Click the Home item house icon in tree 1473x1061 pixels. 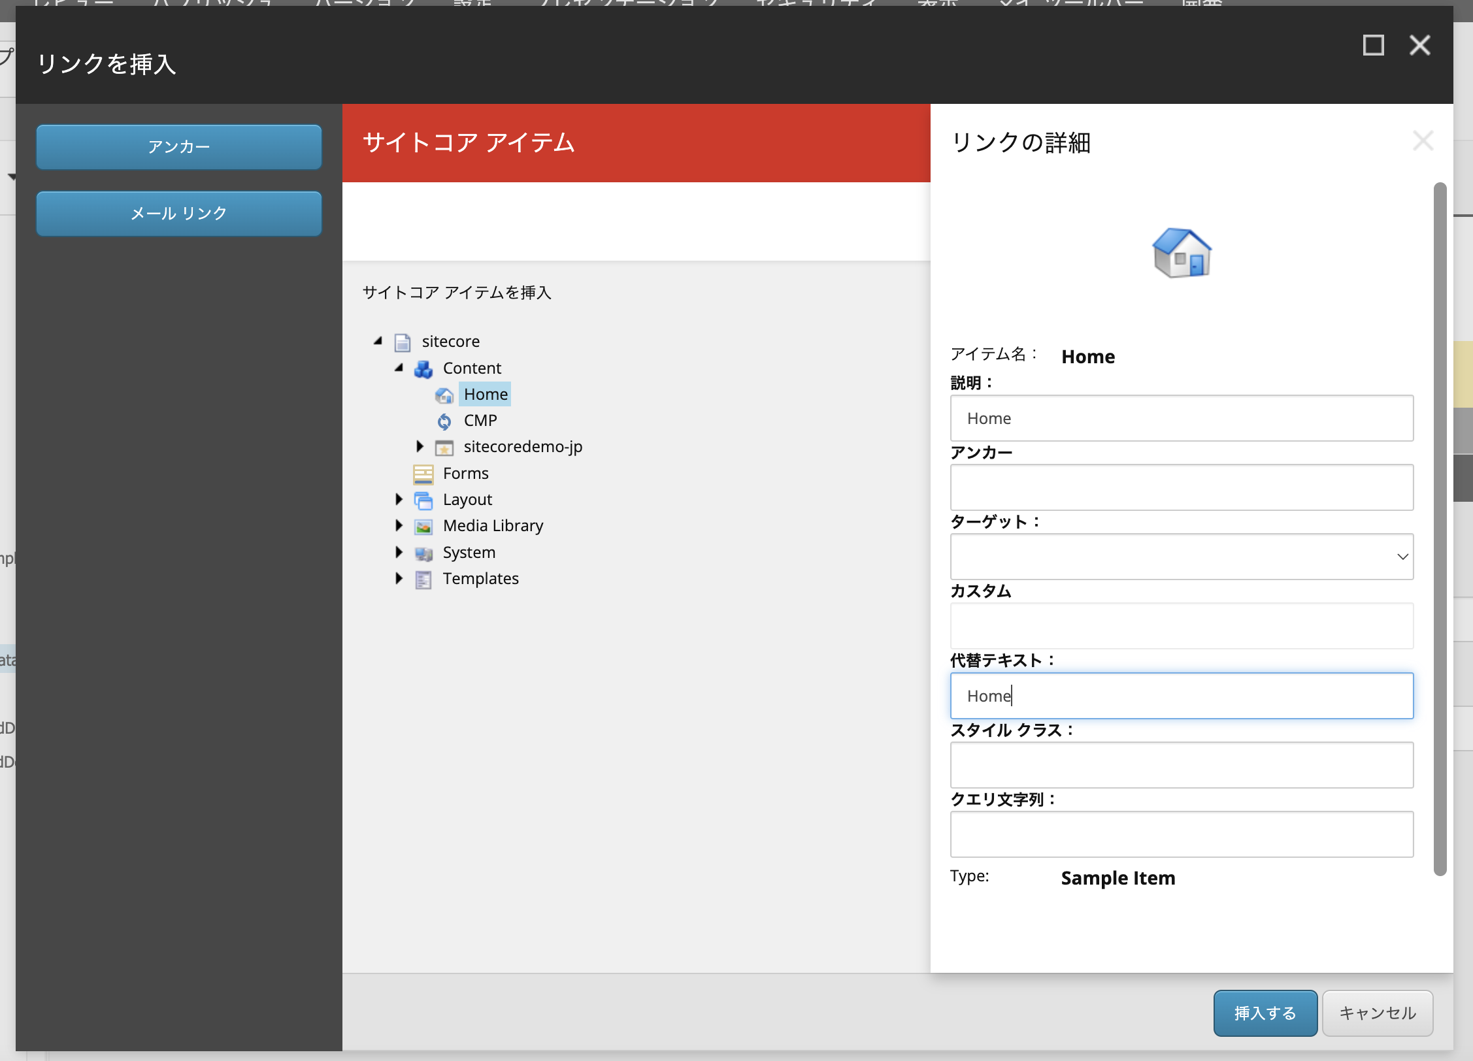point(444,395)
